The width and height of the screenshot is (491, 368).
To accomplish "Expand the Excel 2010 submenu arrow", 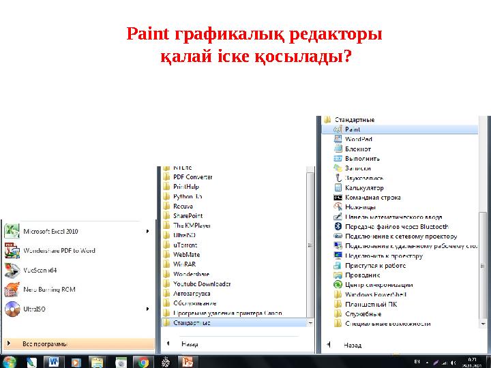I will 147,231.
